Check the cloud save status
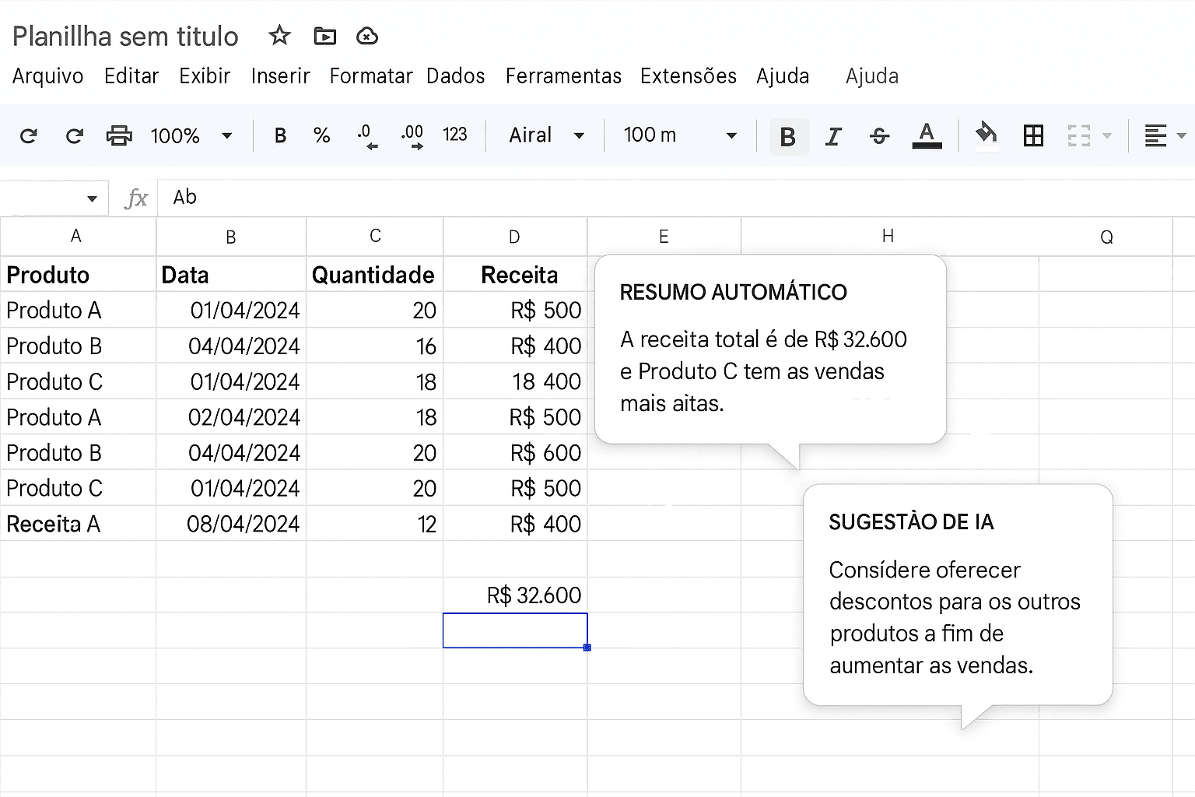 pyautogui.click(x=366, y=36)
